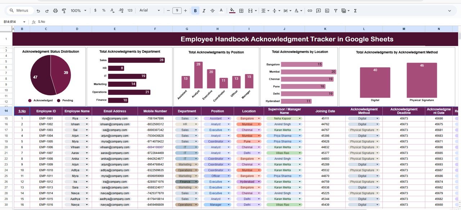
Task: Click the insert comment icon
Action: point(318,11)
